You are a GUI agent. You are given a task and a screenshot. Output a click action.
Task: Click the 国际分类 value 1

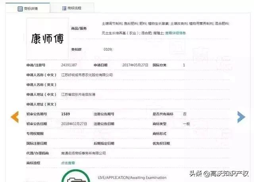click(184, 65)
